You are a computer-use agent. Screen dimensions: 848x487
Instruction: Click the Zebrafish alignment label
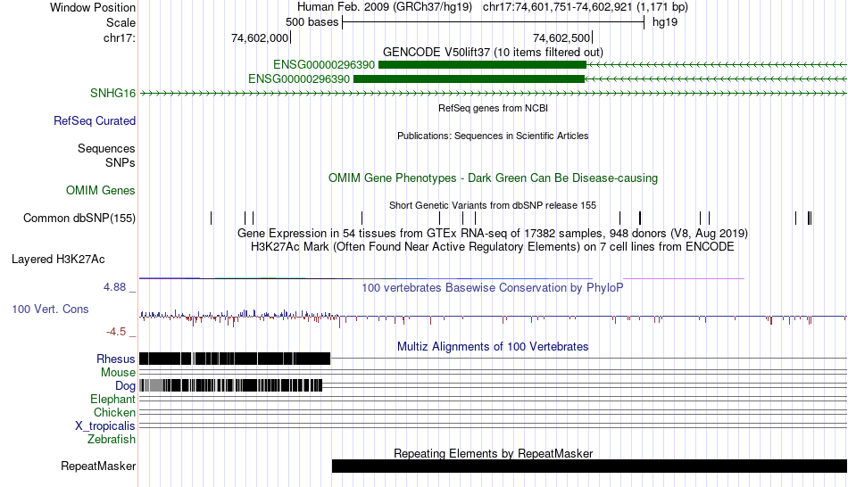point(112,439)
